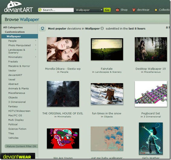
Task: Click Desktop Wallpaper 19 title link
Action: pyautogui.click(x=150, y=69)
